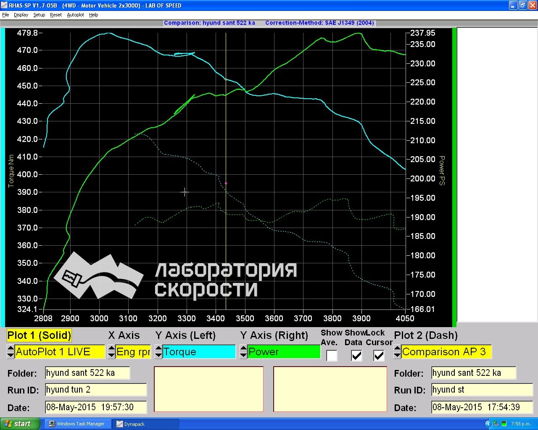This screenshot has height=430, width=538.
Task: Click the Windows start button
Action: pyautogui.click(x=20, y=424)
